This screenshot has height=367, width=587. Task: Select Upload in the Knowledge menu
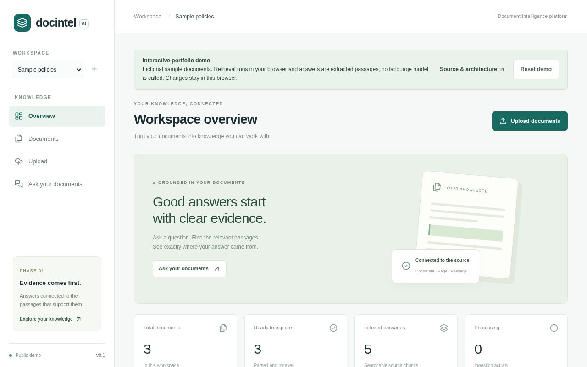click(x=57, y=161)
